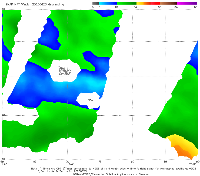This screenshot has height=176, width=200.
Task: Click the swath time '1:42'
Action: pyautogui.click(x=4, y=164)
